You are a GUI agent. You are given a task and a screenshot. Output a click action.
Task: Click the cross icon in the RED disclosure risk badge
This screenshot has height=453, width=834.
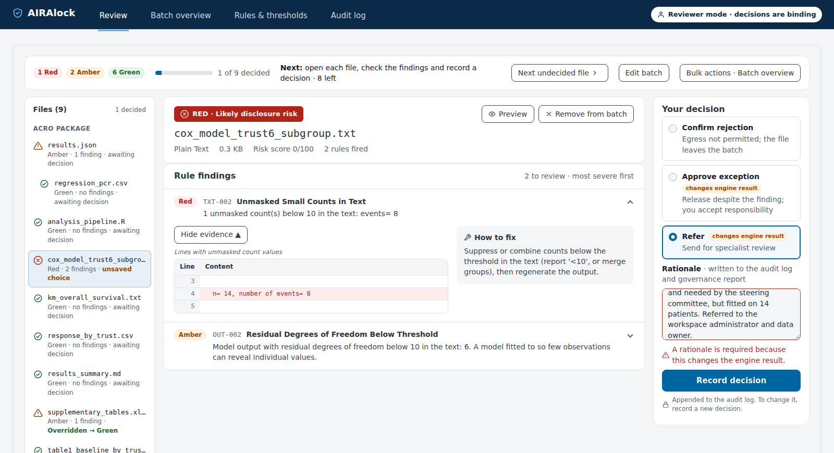[185, 114]
